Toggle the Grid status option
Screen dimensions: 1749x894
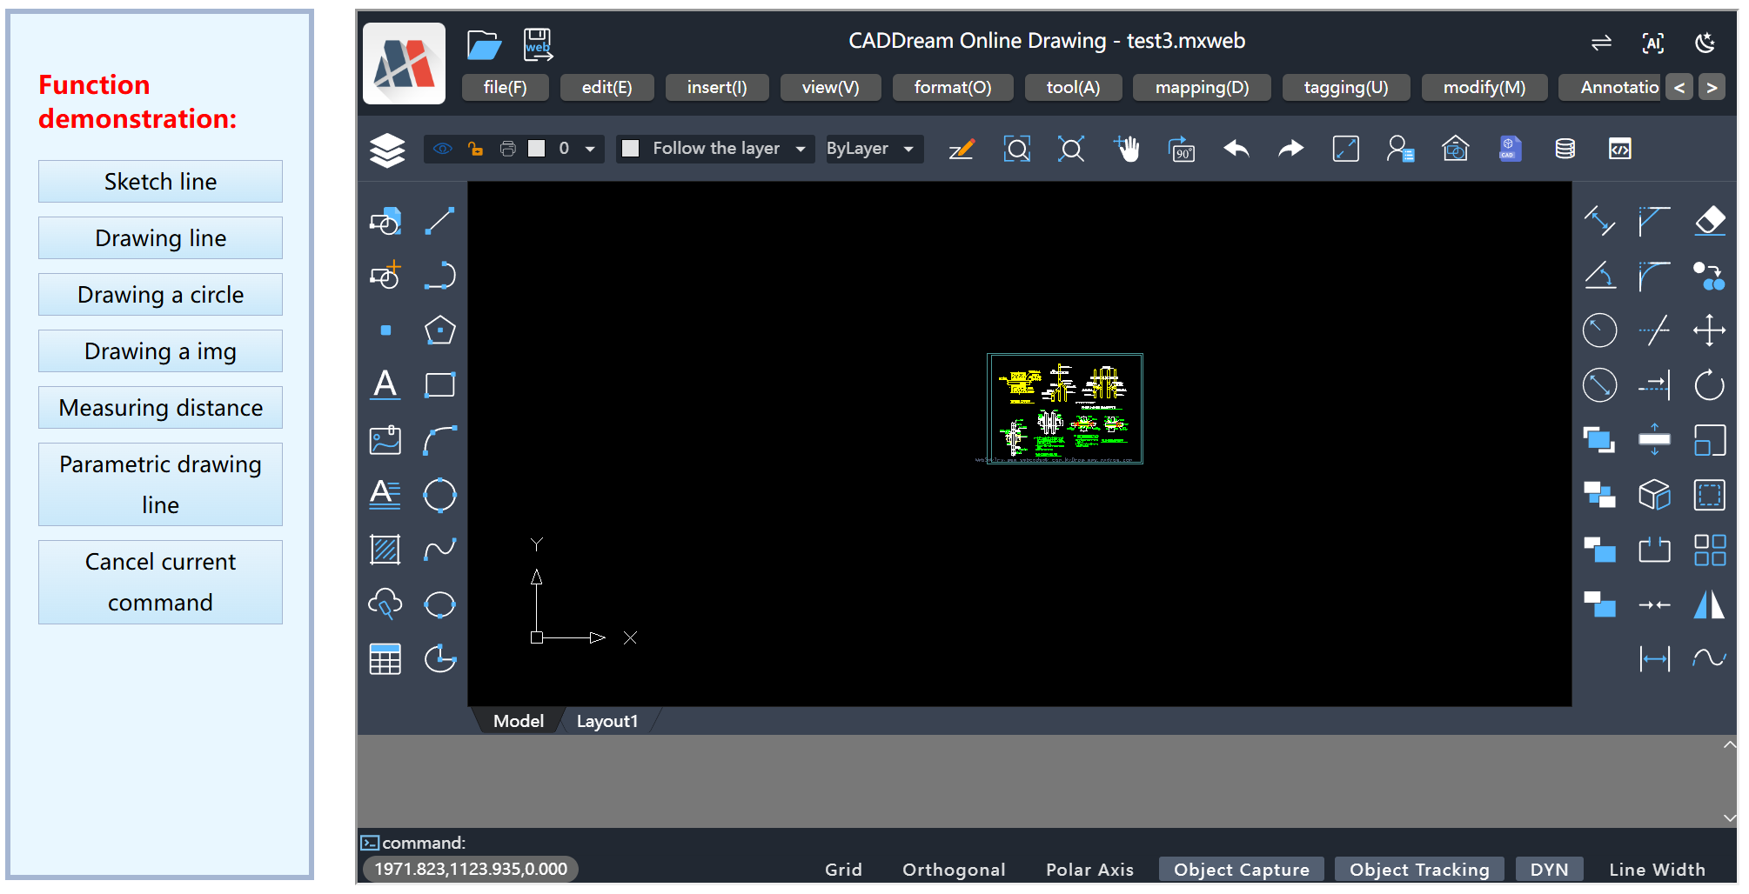(842, 870)
